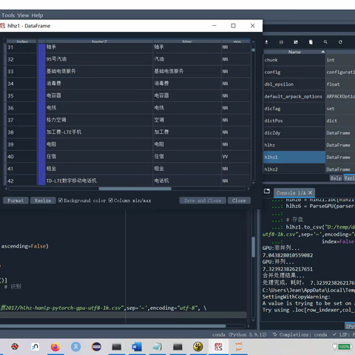The height and width of the screenshot is (355, 355).
Task: Click the console browse tabs icon
Action: 267,191
